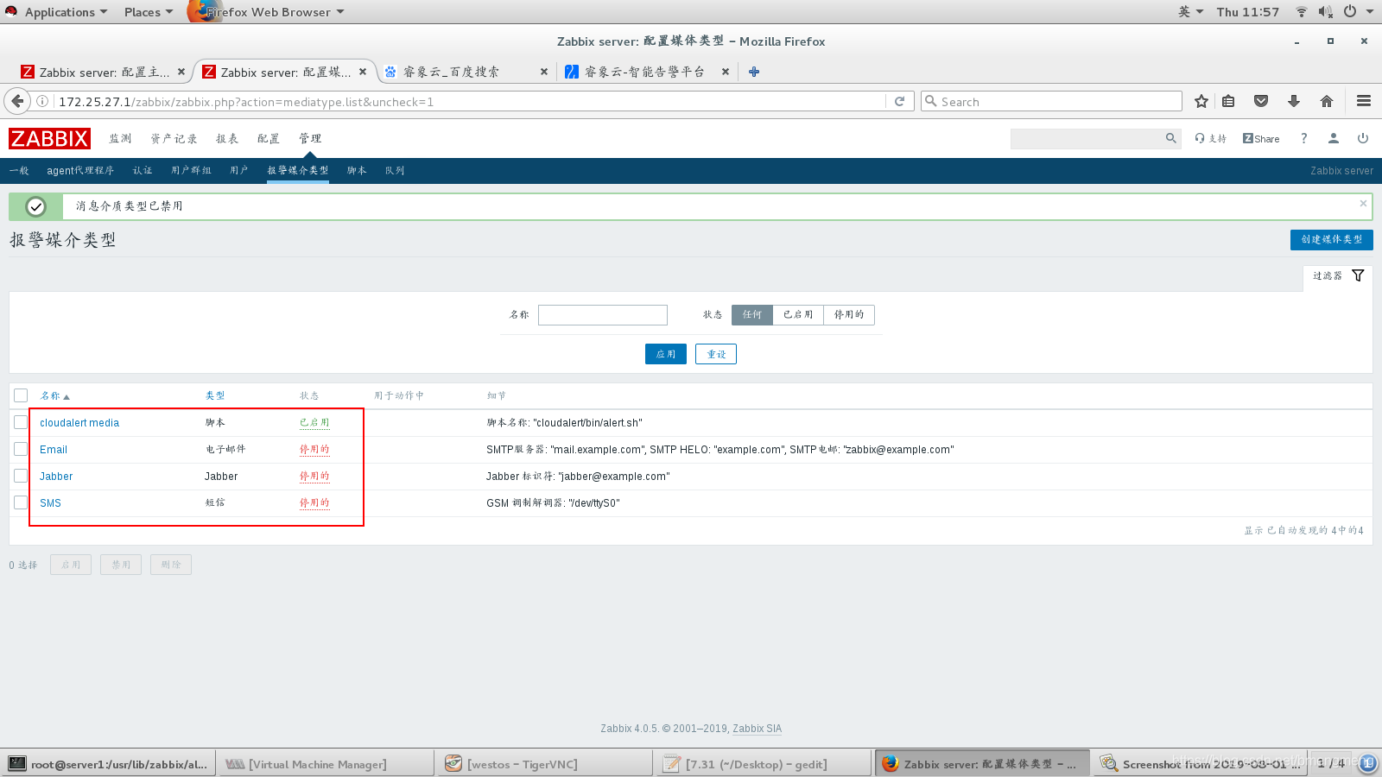1382x777 pixels.
Task: Click 创建媒体类型 button
Action: coord(1331,239)
